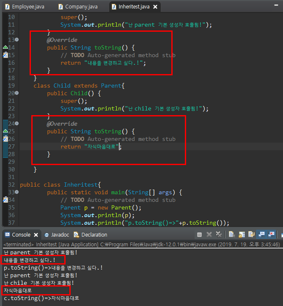The height and width of the screenshot is (306, 283).
Task: Click the console output '난 chile 기본 생성자 호출됨!'
Action: click(38, 283)
